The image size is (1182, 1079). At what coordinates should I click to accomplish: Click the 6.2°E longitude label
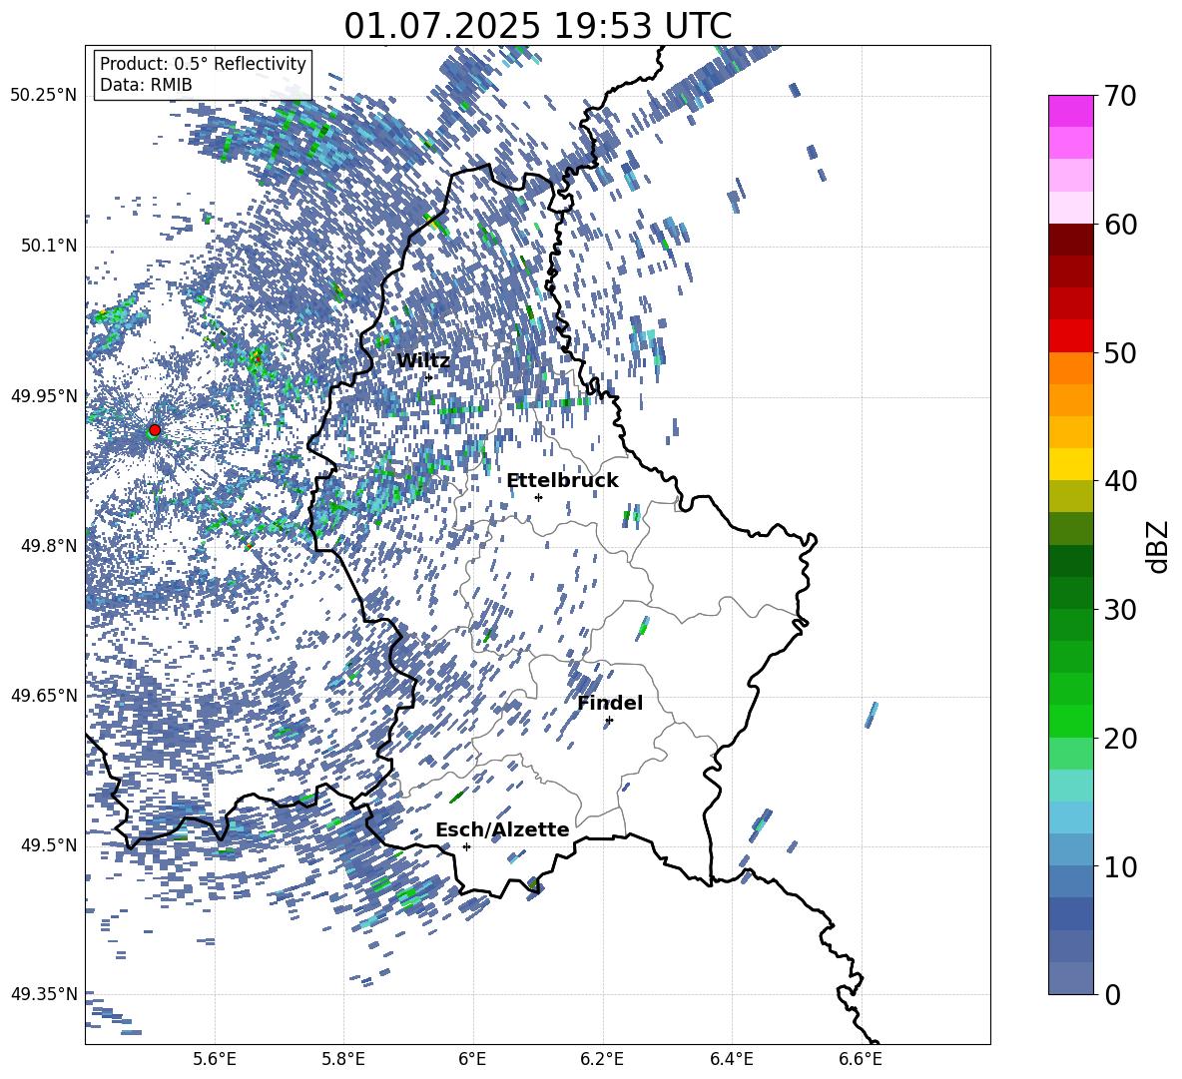602,1060
